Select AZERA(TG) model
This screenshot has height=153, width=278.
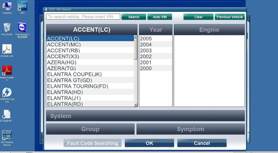[90, 68]
